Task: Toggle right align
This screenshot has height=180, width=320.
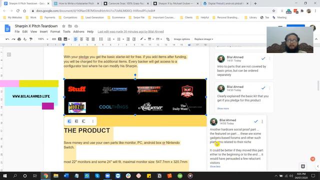Action: [87, 39]
